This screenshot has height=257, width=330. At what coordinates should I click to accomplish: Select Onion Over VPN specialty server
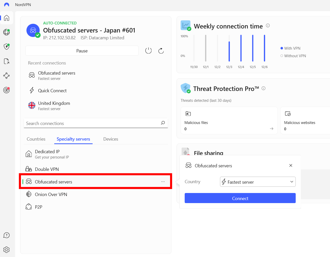coord(96,194)
